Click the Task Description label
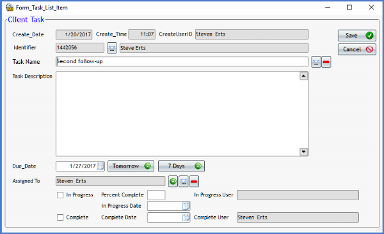384x234 pixels. tap(33, 76)
